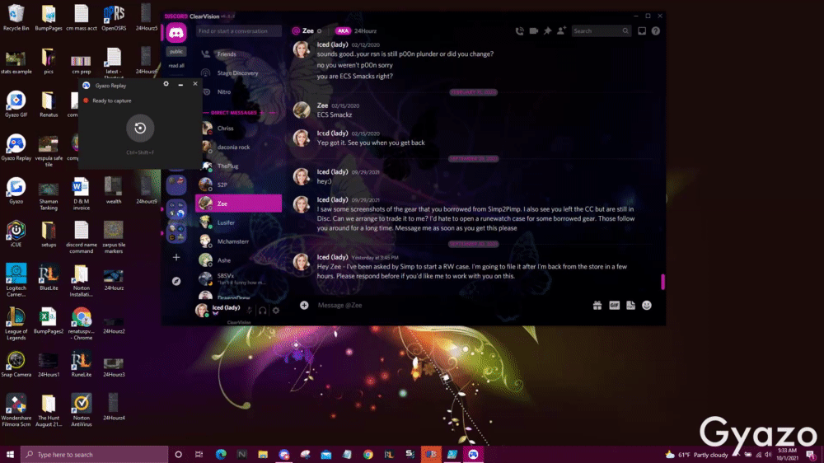Select RuneLite desktop icon
The height and width of the screenshot is (463, 824).
click(81, 364)
